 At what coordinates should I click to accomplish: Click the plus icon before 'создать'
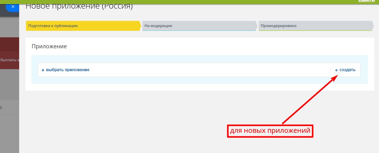click(x=336, y=70)
